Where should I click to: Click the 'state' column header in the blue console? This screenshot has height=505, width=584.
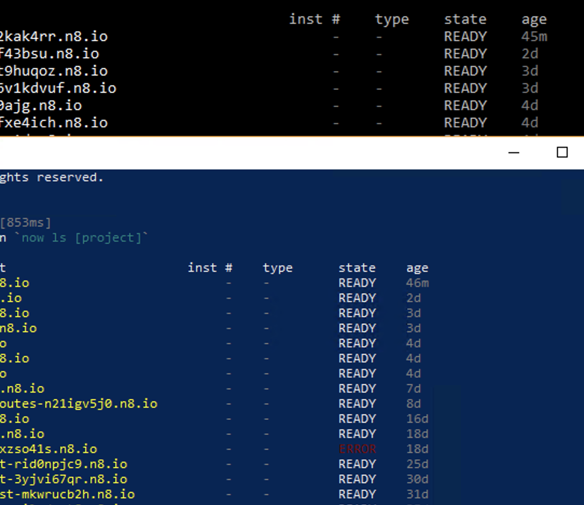pyautogui.click(x=357, y=267)
